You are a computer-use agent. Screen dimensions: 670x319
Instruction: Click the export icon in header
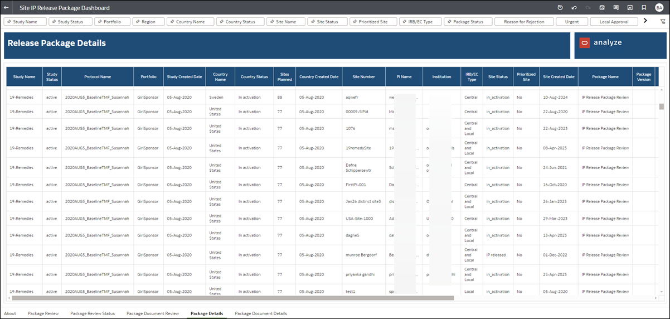click(630, 8)
